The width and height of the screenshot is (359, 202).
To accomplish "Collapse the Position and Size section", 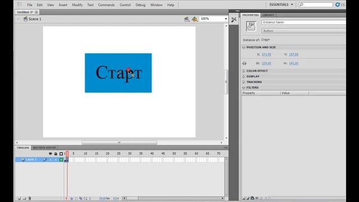I will [x=243, y=47].
